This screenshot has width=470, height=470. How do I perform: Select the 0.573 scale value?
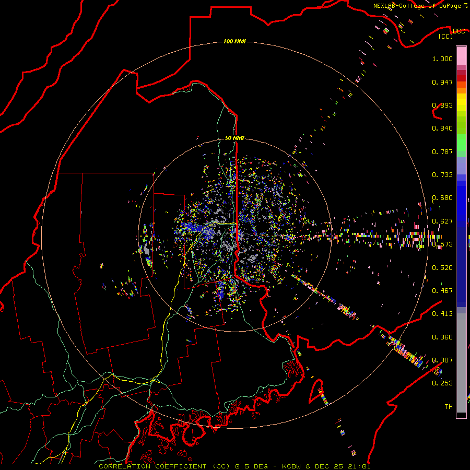pyautogui.click(x=442, y=244)
